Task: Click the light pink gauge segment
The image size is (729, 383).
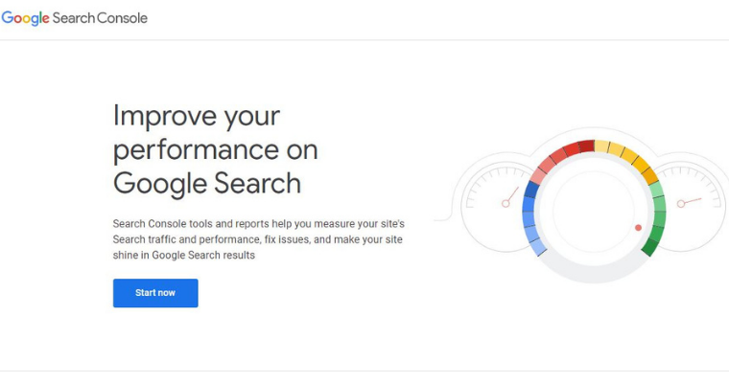Action: 538,176
